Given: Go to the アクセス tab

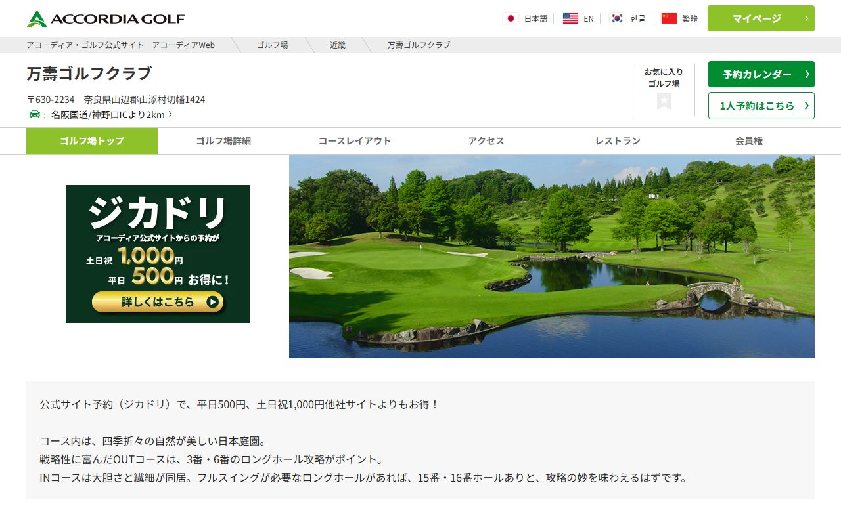Looking at the screenshot, I should click(x=486, y=141).
